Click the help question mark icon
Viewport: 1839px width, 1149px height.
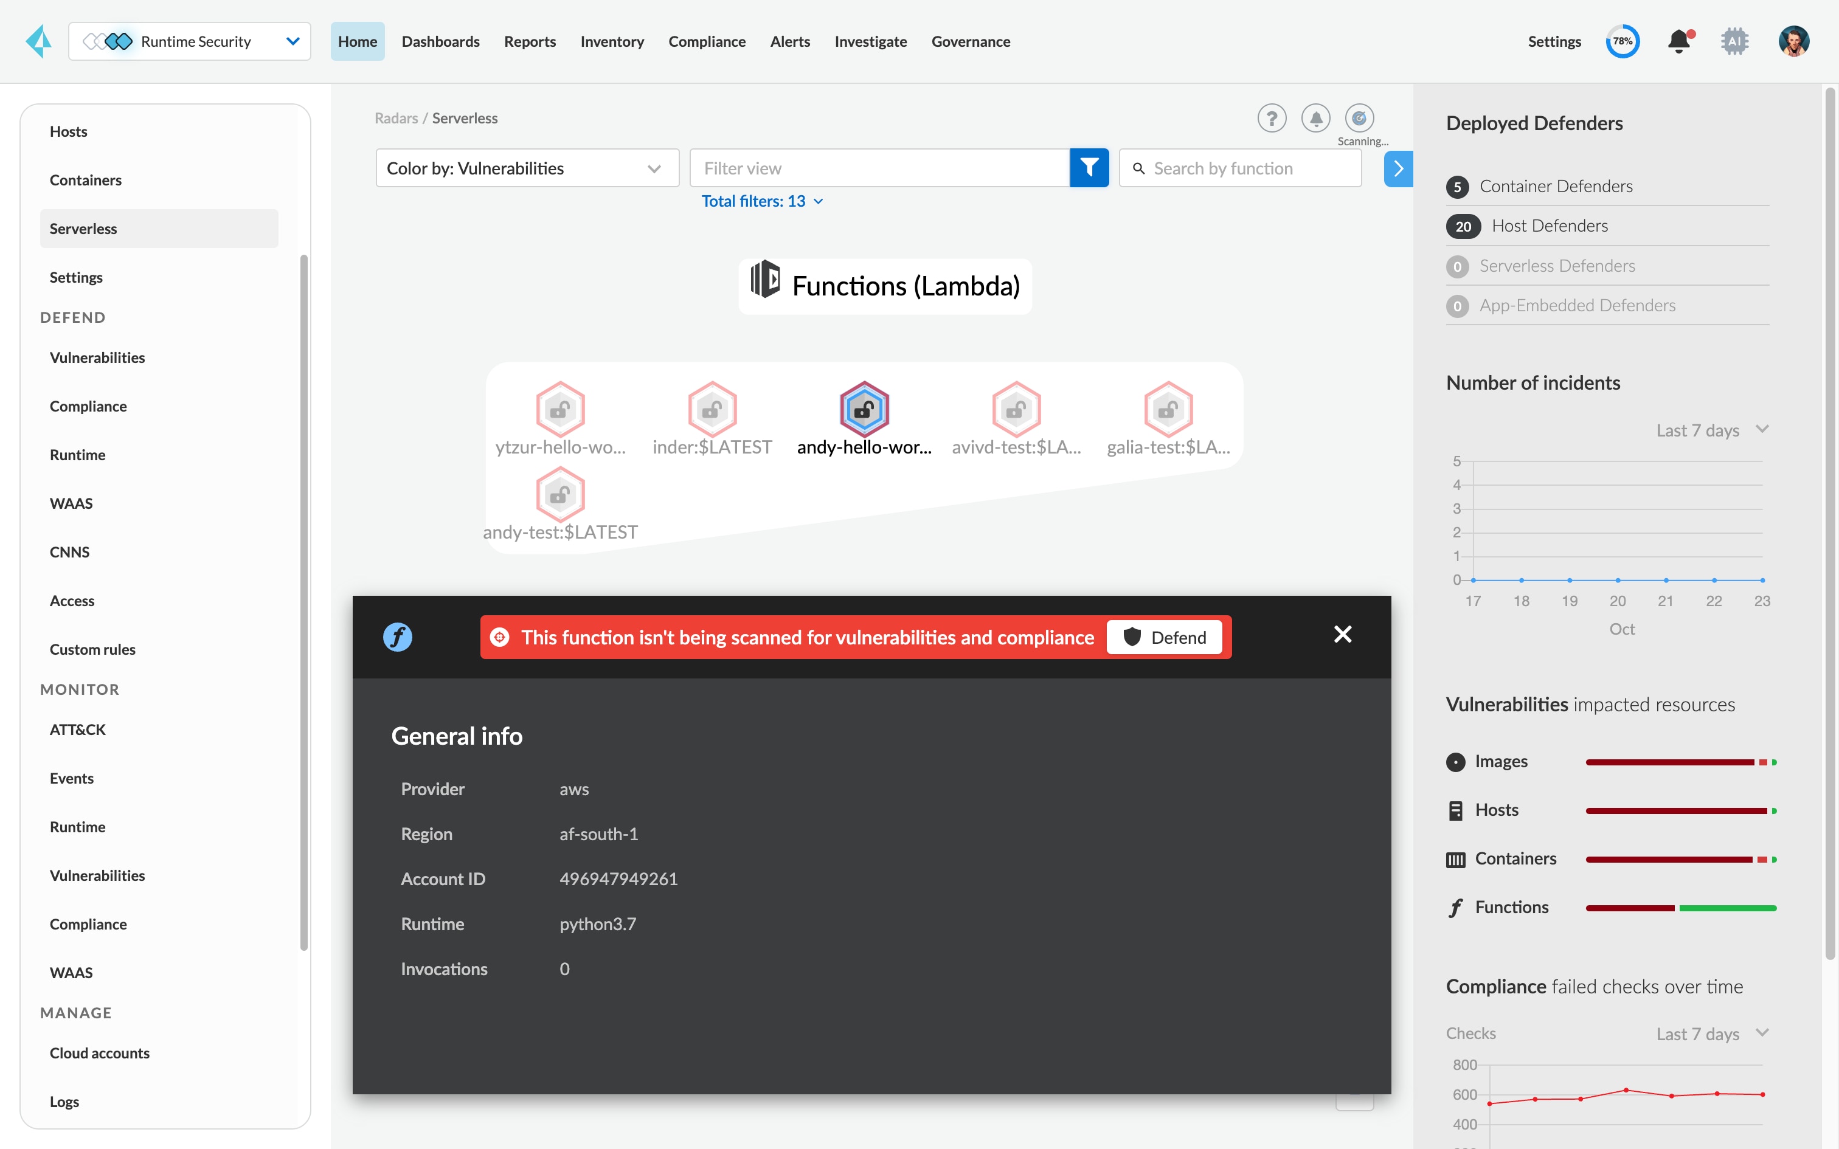[1272, 118]
